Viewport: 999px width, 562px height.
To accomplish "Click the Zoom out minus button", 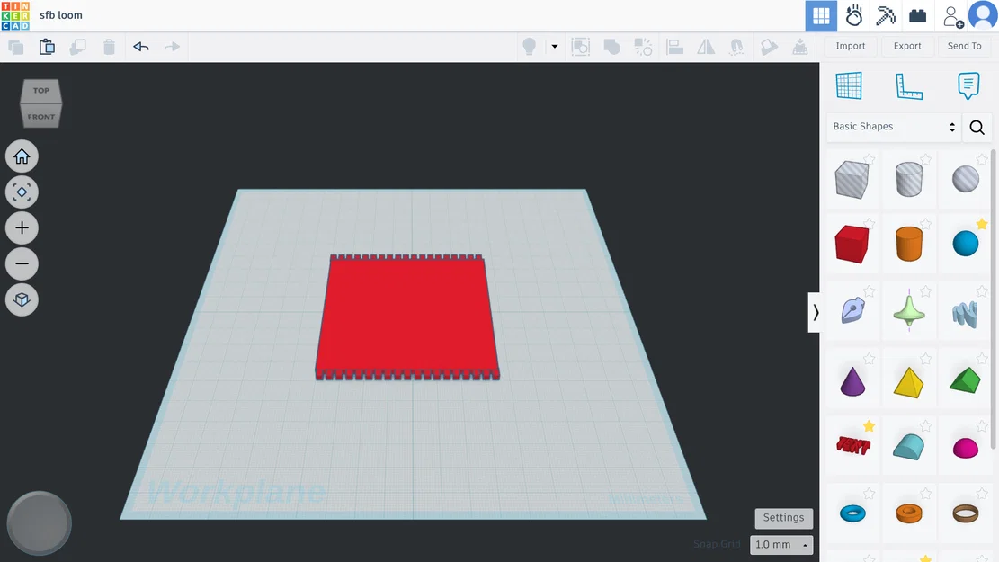I will point(22,263).
